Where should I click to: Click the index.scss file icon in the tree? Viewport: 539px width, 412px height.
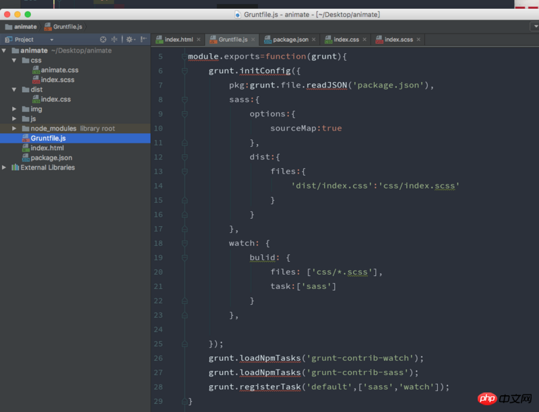coord(36,79)
